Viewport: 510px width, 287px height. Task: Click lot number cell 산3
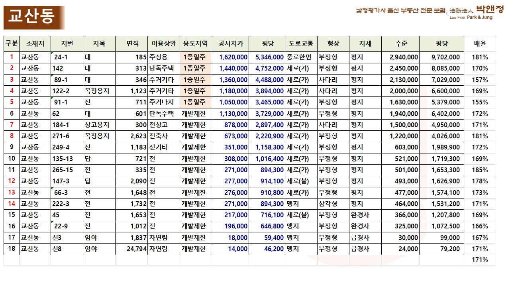pyautogui.click(x=67, y=238)
